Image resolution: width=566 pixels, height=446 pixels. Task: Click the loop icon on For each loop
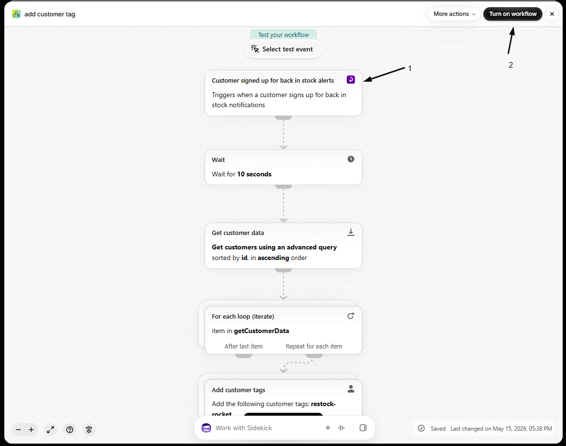point(351,316)
